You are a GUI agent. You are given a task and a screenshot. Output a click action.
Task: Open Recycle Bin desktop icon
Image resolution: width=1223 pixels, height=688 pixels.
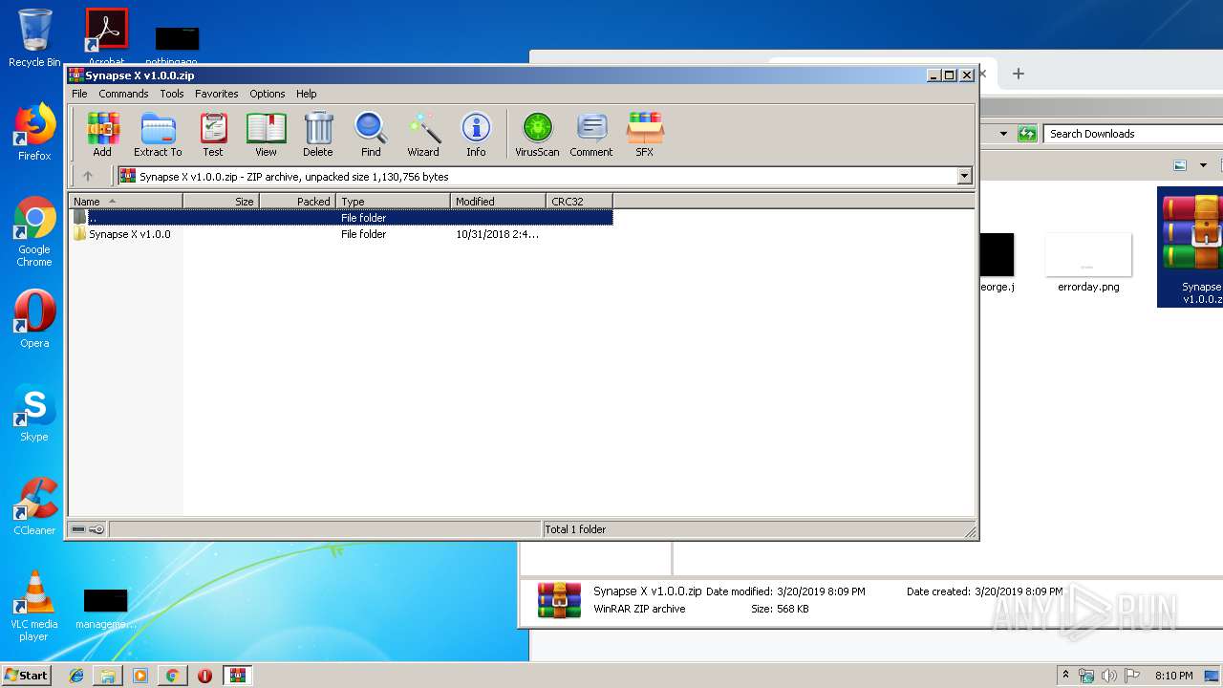click(x=34, y=38)
